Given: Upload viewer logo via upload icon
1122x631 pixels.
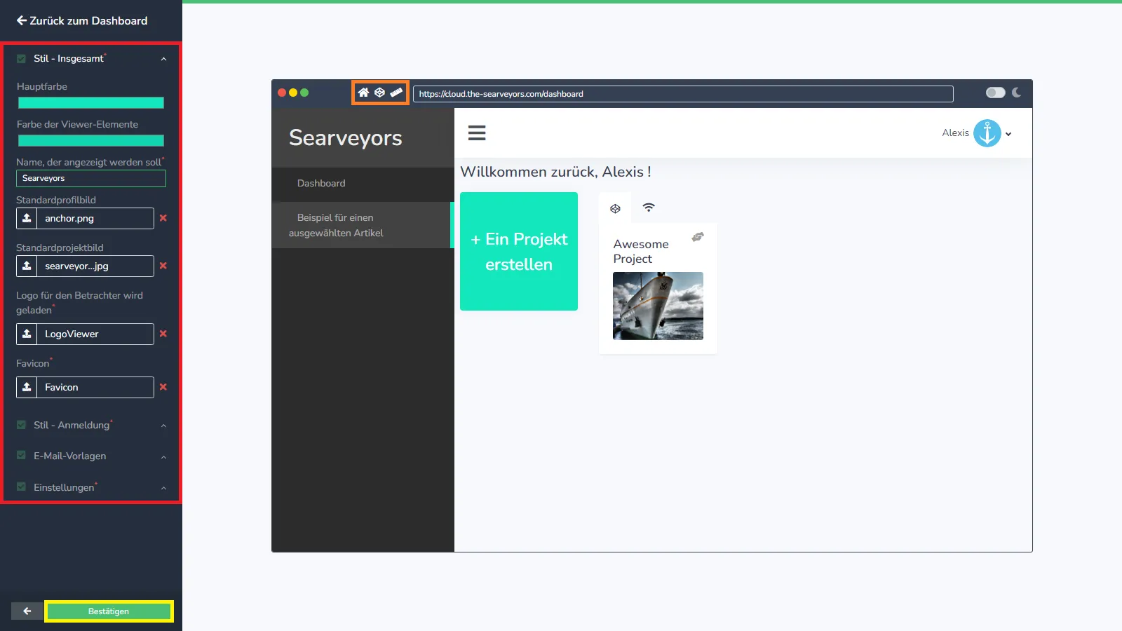Looking at the screenshot, I should [x=27, y=334].
